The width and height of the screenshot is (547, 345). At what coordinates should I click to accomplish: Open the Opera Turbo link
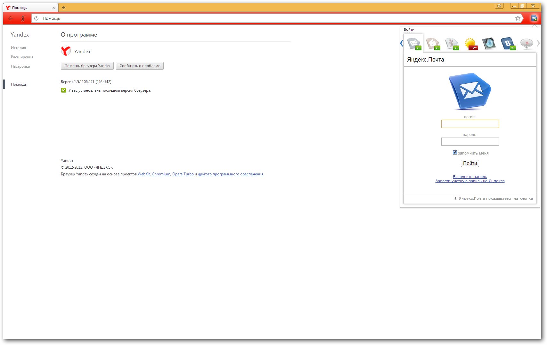click(x=183, y=174)
